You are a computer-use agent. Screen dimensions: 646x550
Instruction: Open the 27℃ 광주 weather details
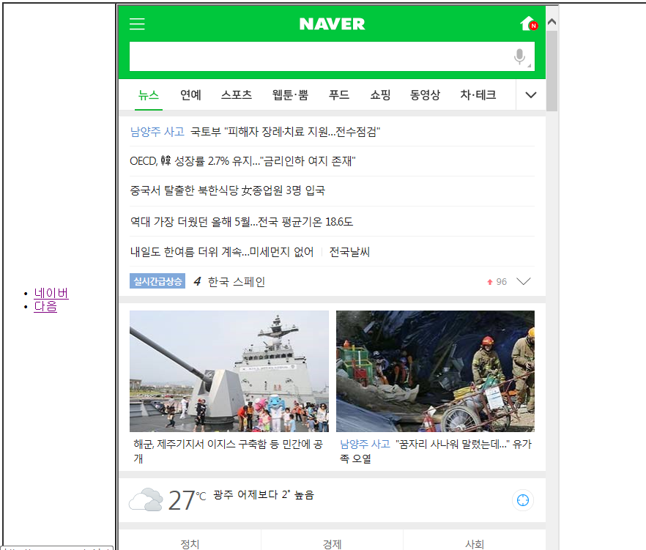[241, 499]
